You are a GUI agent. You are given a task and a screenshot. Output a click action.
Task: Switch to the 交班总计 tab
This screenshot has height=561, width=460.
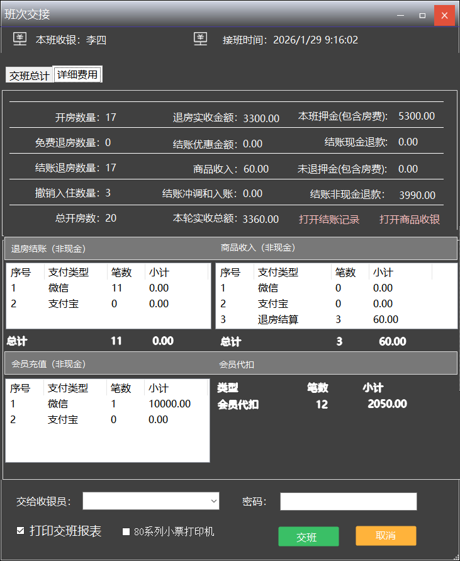(x=29, y=76)
